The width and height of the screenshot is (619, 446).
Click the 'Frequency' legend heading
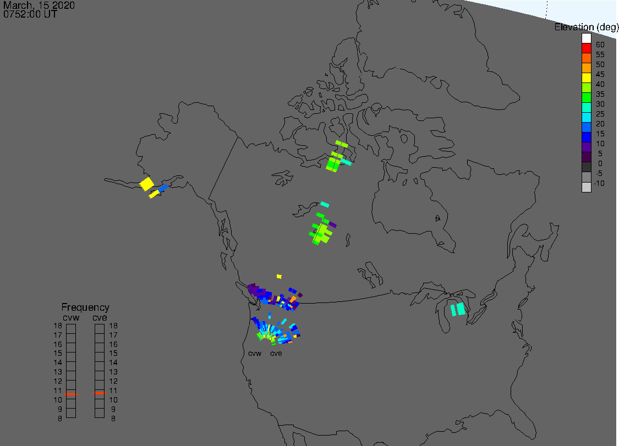point(85,307)
